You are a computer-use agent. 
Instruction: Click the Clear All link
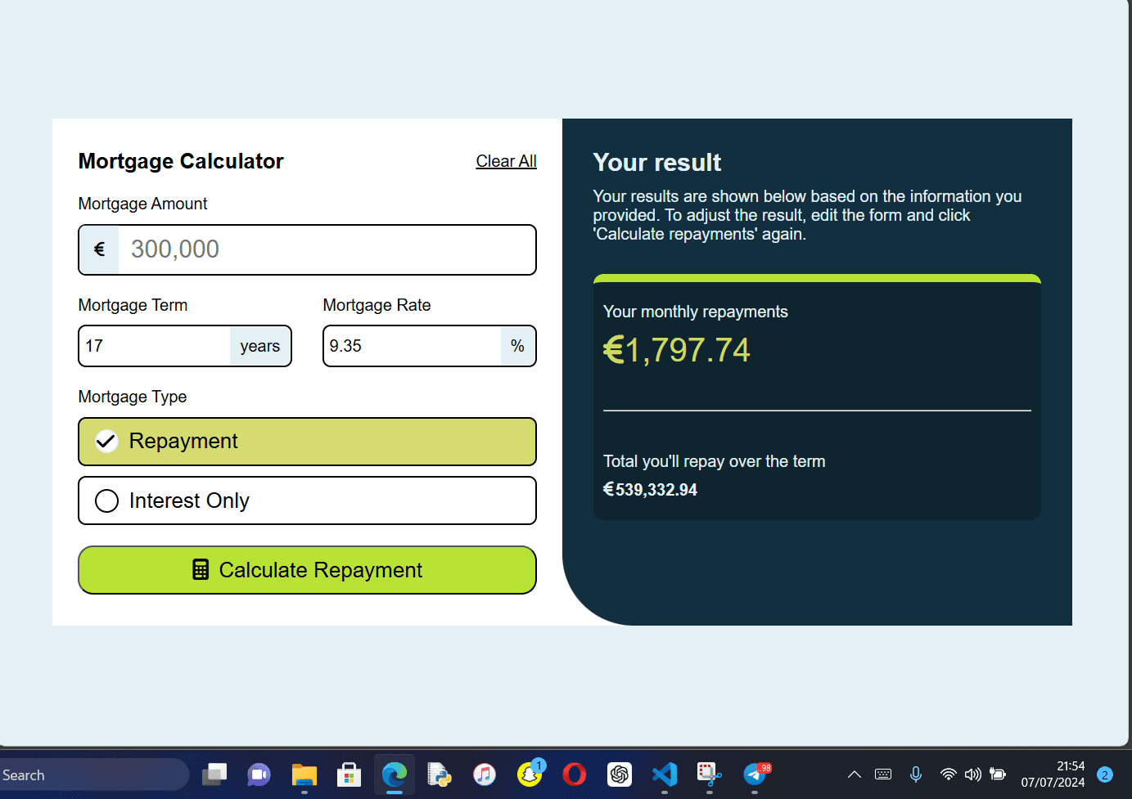tap(506, 161)
